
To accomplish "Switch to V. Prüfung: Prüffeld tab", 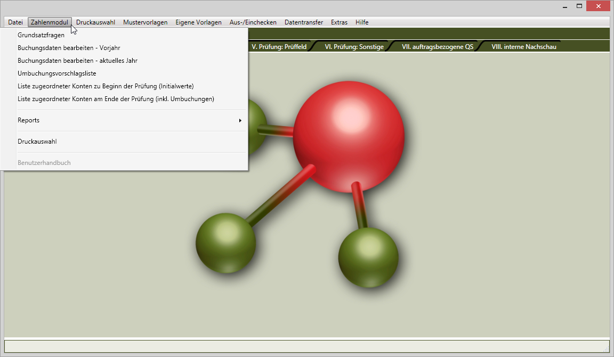I will click(x=279, y=47).
